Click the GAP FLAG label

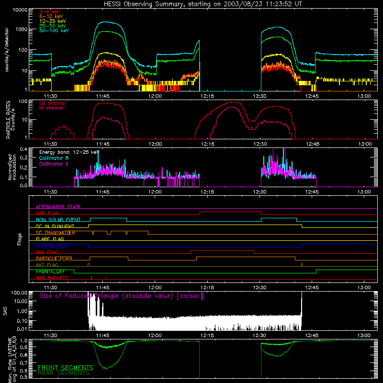(x=47, y=213)
